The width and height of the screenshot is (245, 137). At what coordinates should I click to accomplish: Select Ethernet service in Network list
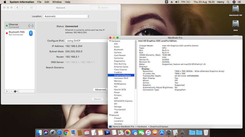[x=20, y=26]
